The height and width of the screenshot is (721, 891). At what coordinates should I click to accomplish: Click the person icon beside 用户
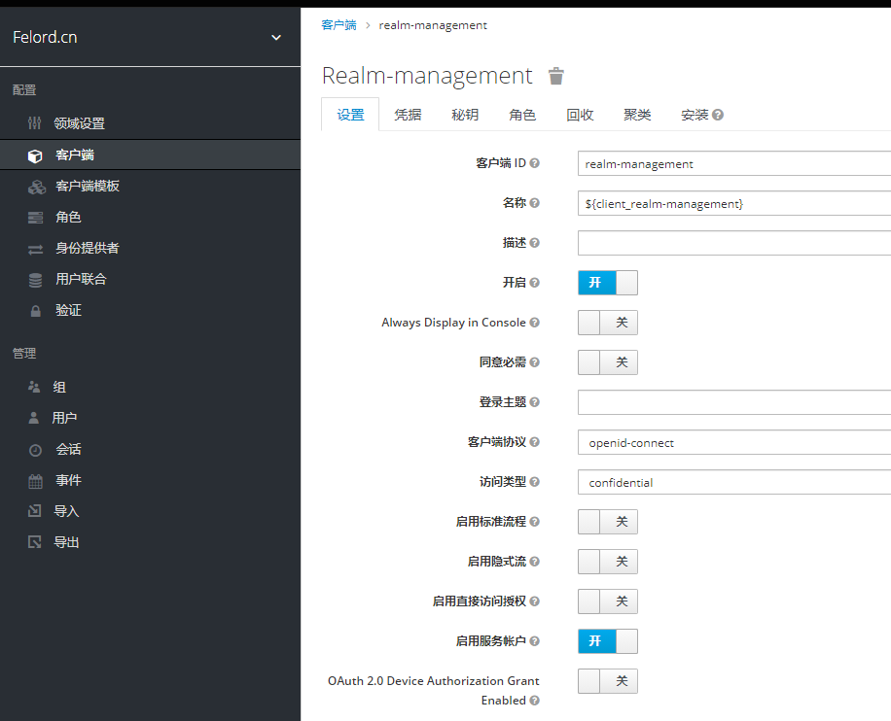pos(33,418)
